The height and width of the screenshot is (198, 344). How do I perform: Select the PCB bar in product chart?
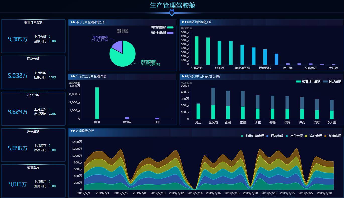click(x=97, y=103)
